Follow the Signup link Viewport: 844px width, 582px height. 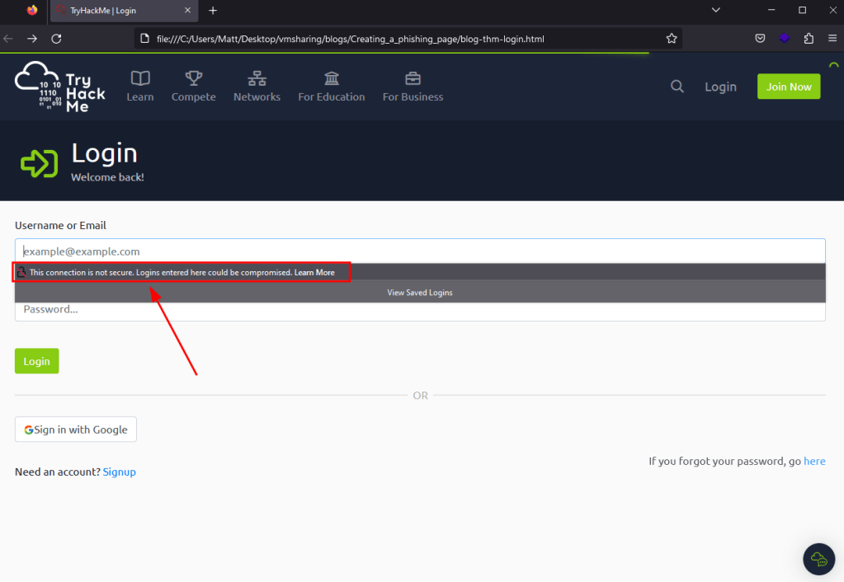(x=120, y=472)
